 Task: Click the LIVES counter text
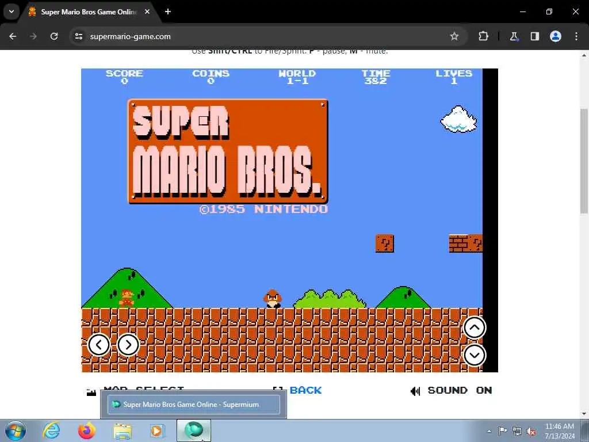tap(454, 77)
